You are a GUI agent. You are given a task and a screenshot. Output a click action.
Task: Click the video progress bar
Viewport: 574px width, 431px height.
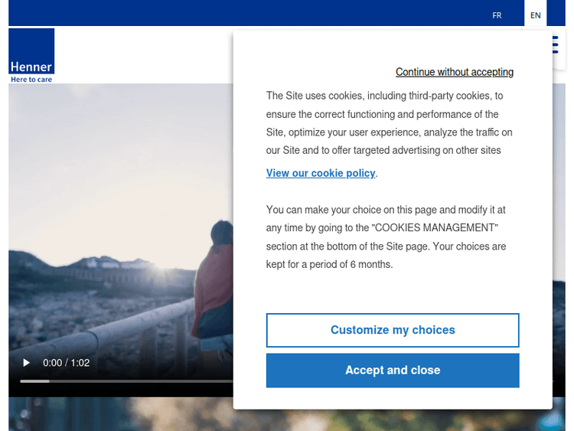122,380
